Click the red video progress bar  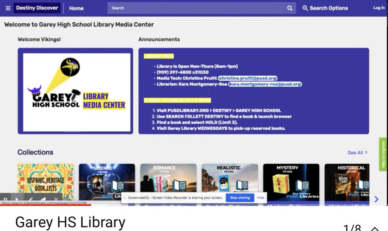click(46, 205)
